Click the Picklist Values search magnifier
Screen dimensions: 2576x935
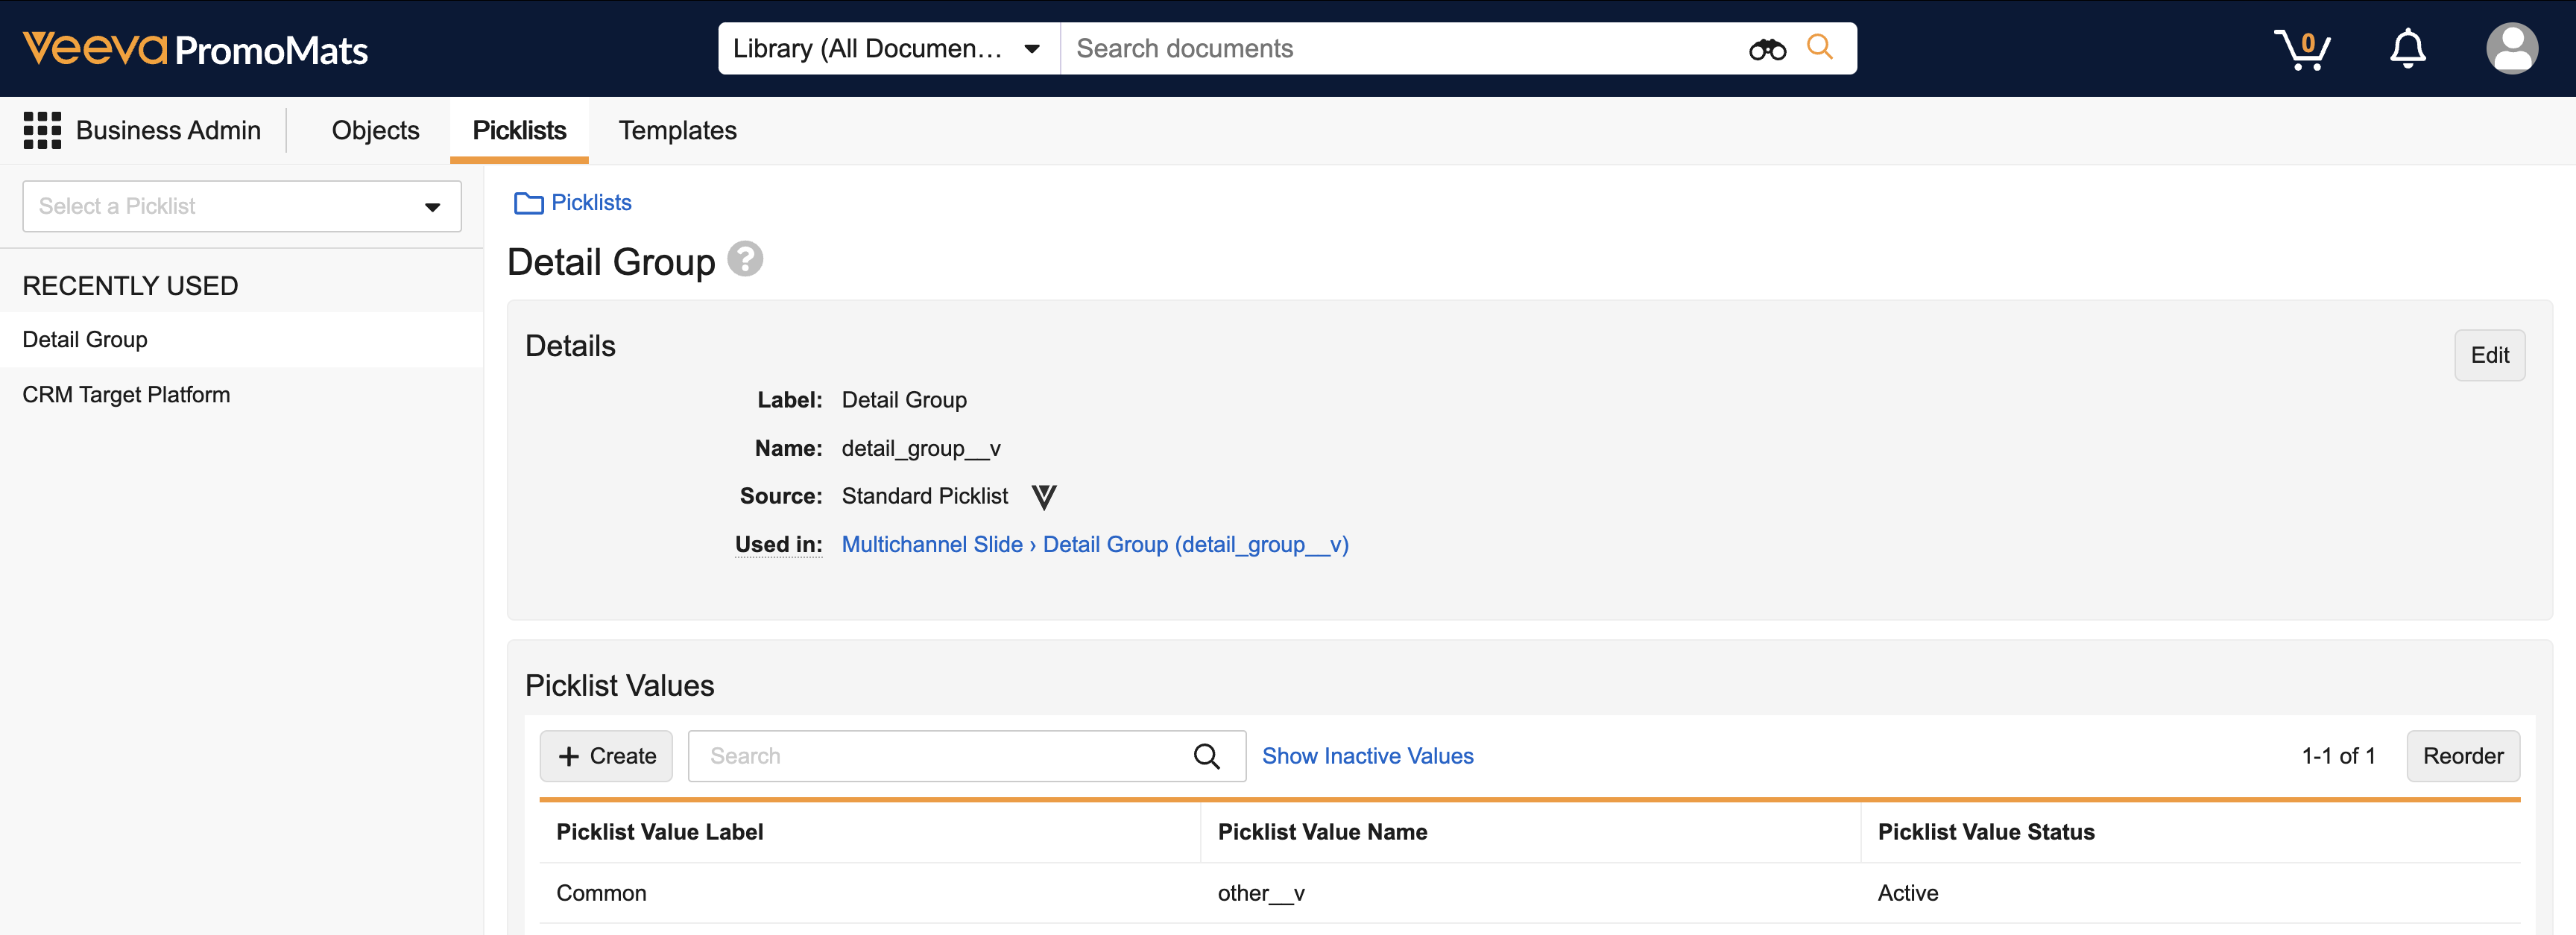[x=1206, y=756]
